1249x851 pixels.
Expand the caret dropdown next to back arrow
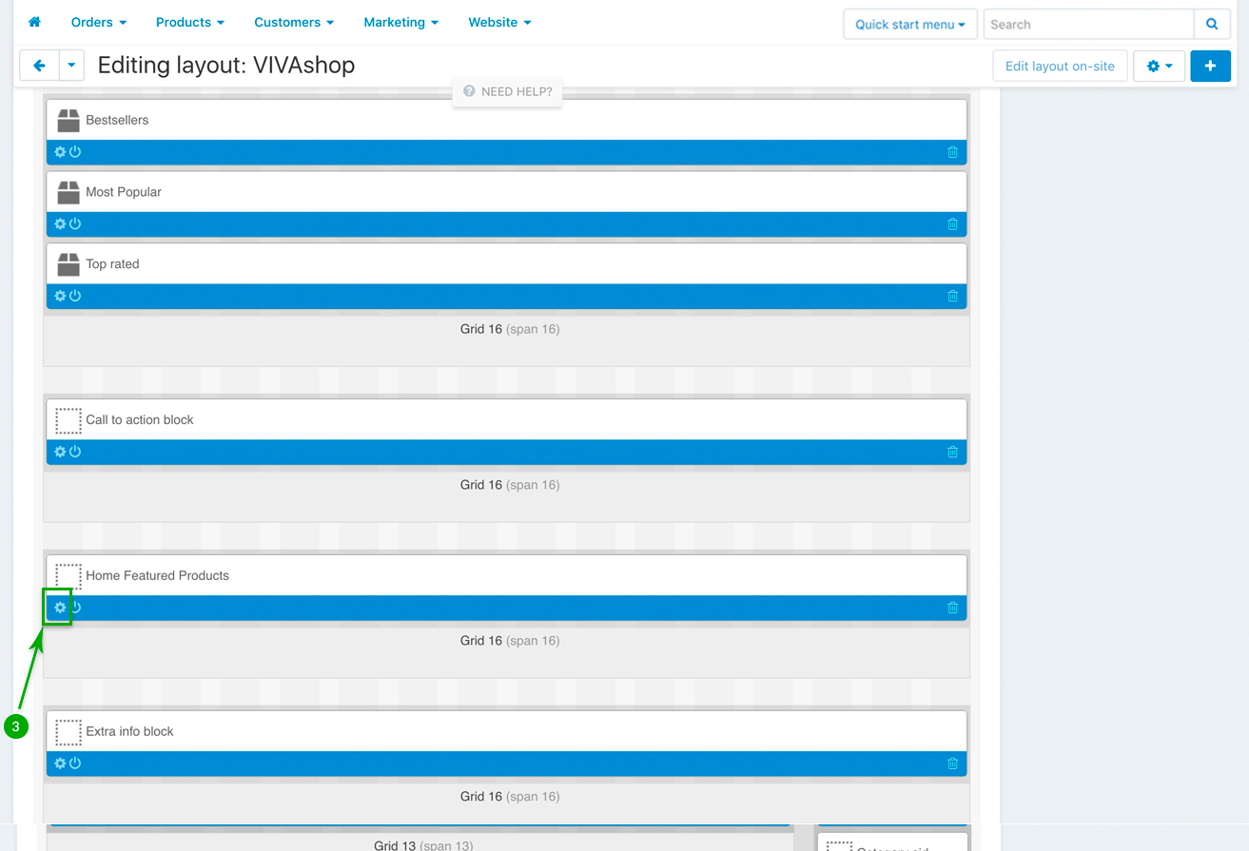[x=72, y=66]
